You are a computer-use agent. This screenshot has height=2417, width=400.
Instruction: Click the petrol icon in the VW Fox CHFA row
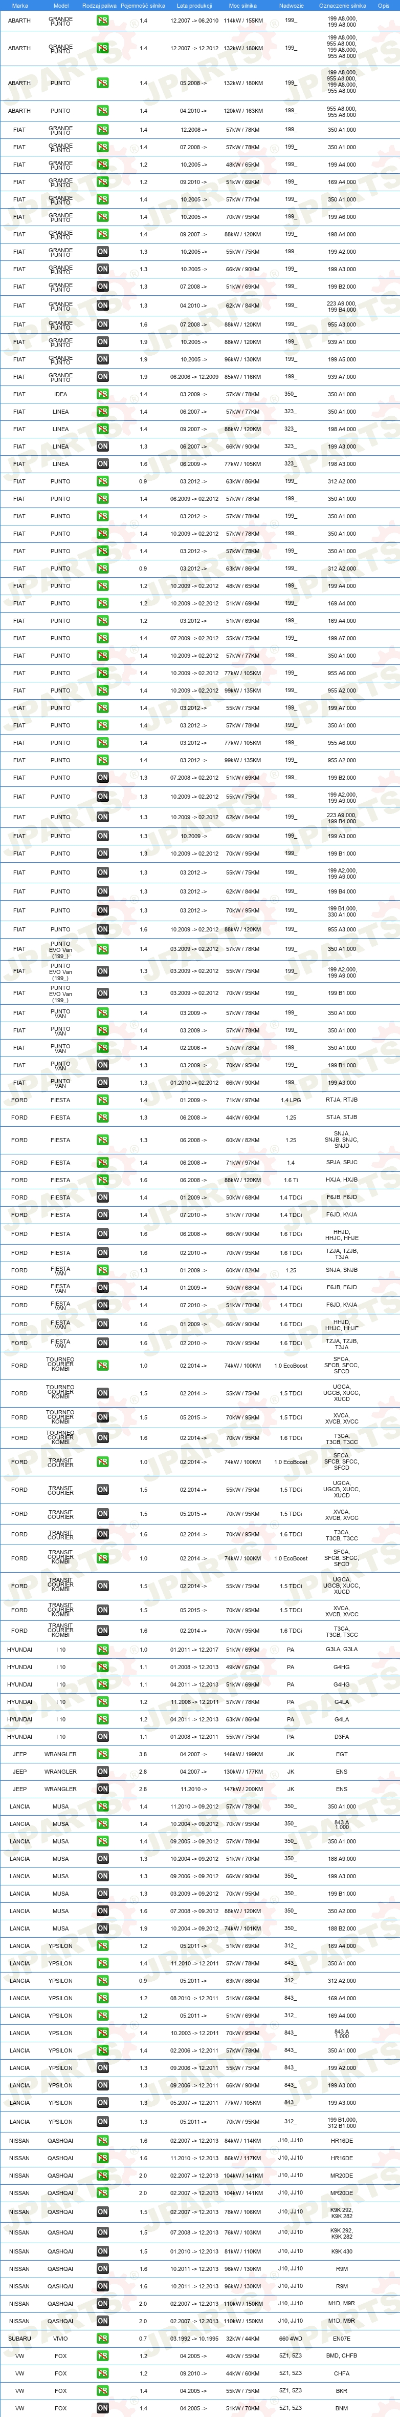[103, 2373]
